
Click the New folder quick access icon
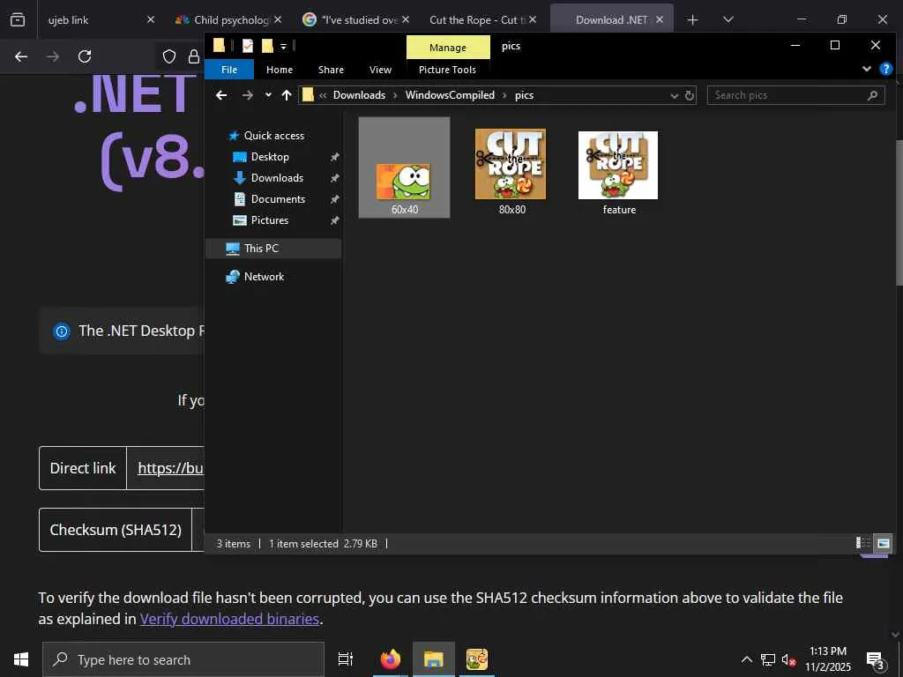click(267, 46)
